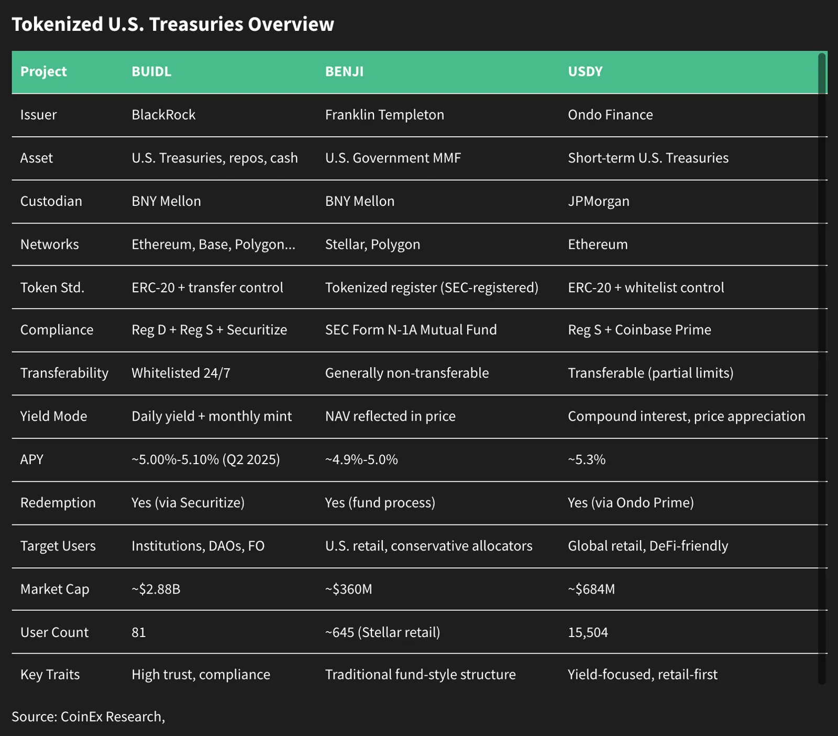Click the 15,504 user count value

(x=588, y=632)
